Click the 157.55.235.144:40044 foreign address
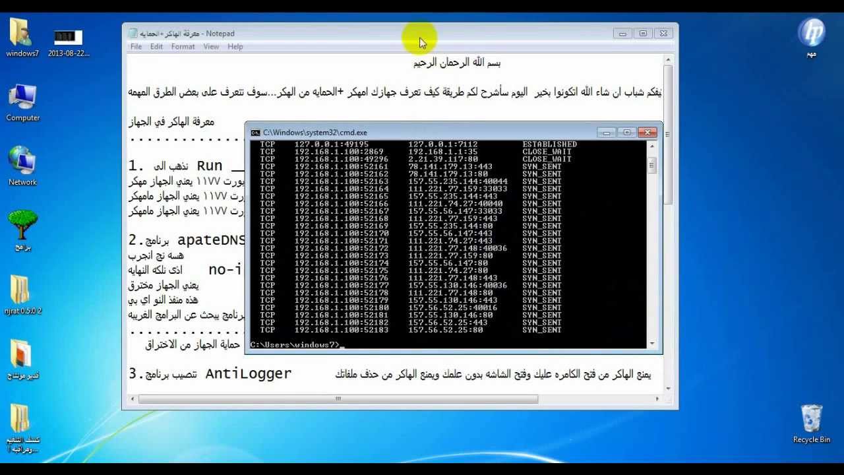This screenshot has height=475, width=844. click(458, 181)
